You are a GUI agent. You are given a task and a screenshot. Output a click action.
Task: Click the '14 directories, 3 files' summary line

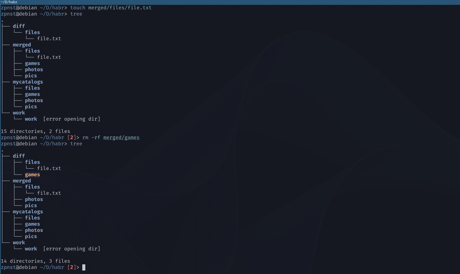click(35, 261)
